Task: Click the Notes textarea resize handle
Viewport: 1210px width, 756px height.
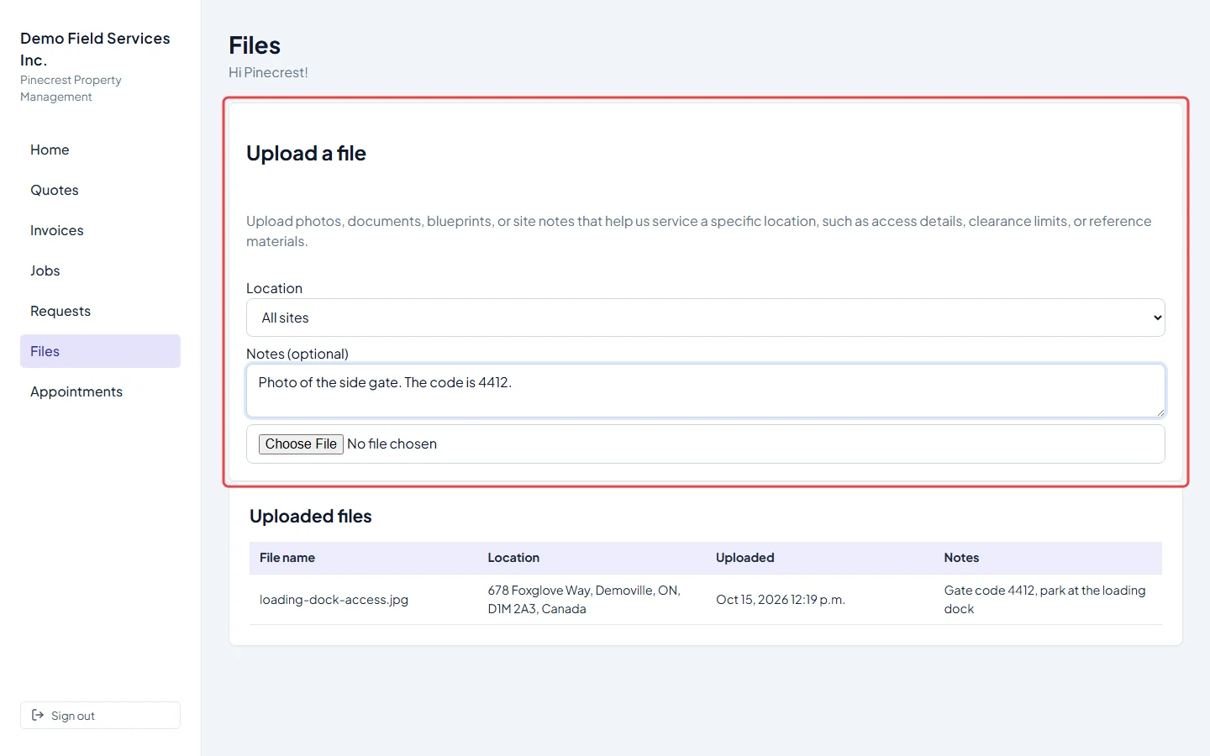Action: 1160,412
